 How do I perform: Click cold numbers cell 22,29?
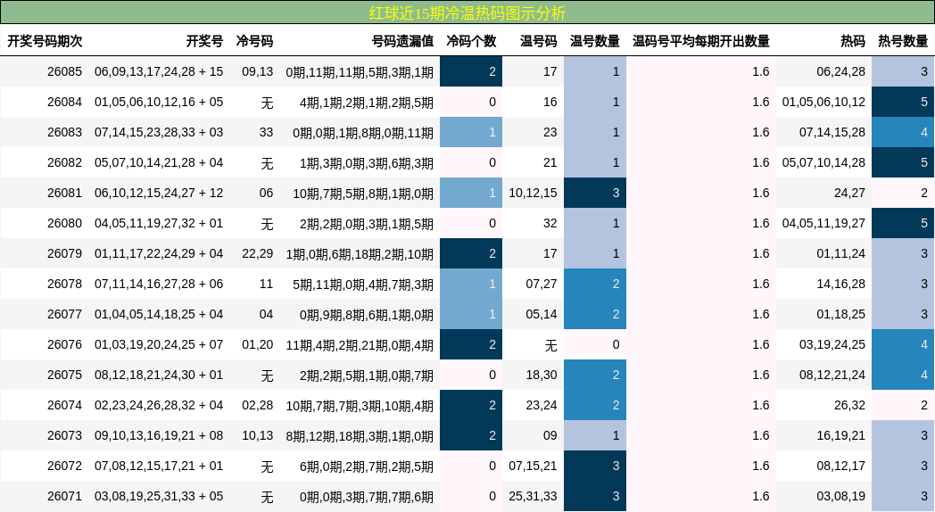click(258, 253)
